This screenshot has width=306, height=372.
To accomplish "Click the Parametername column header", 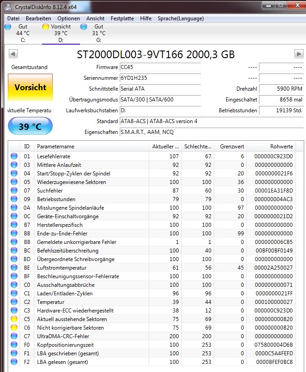I will tap(92, 147).
